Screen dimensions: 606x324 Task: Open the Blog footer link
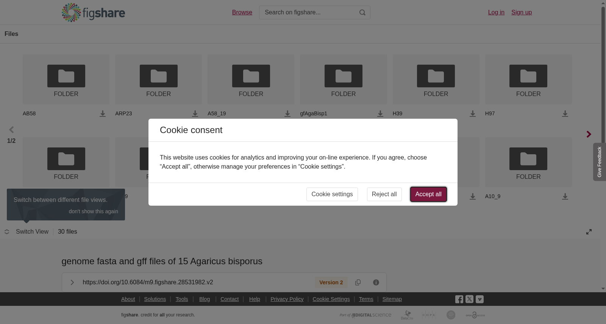(205, 299)
